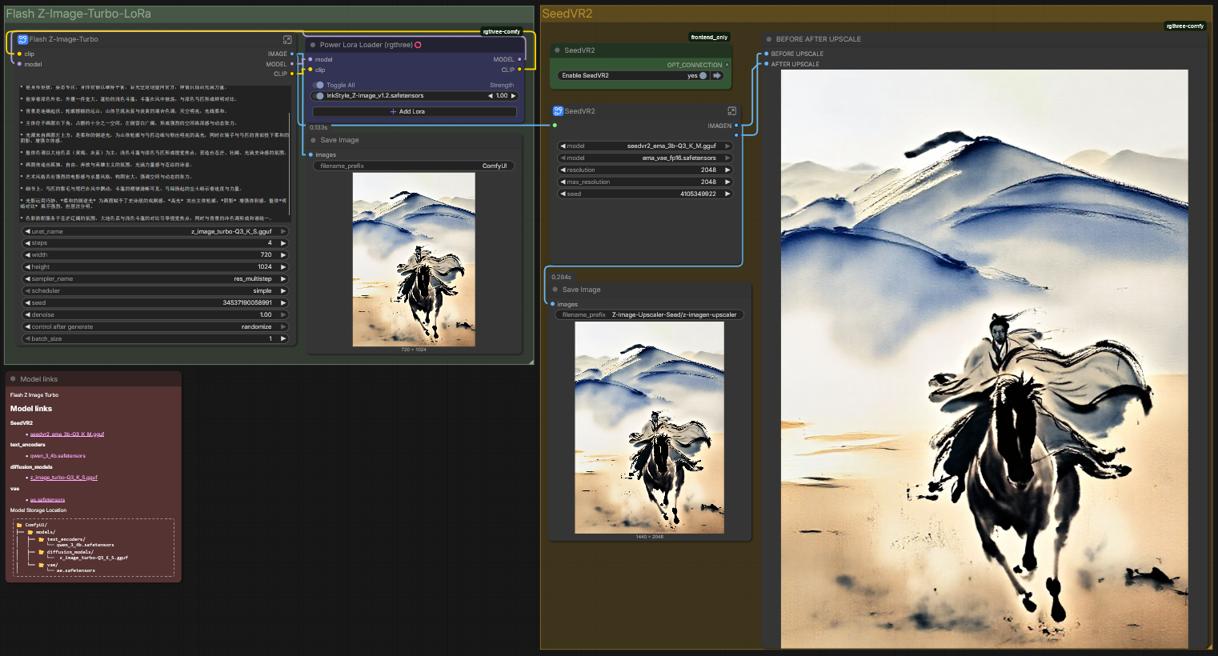Click the SeedVR2 subgraph enter icon

click(731, 111)
